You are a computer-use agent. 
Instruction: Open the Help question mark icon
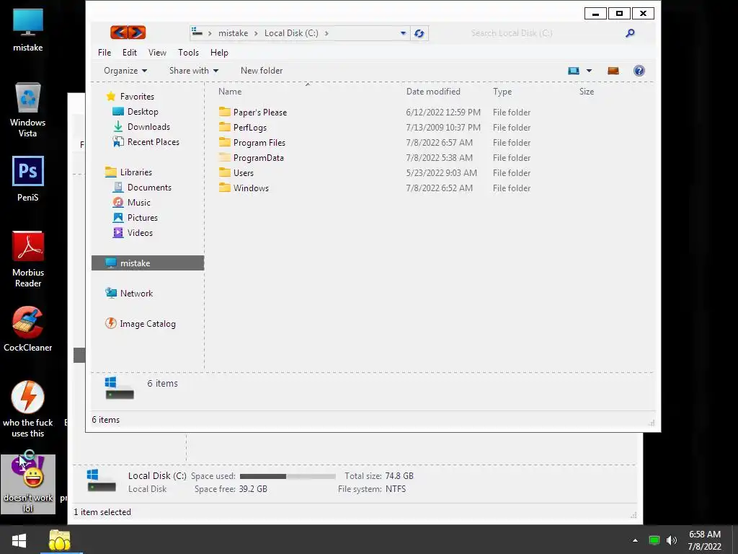point(639,71)
